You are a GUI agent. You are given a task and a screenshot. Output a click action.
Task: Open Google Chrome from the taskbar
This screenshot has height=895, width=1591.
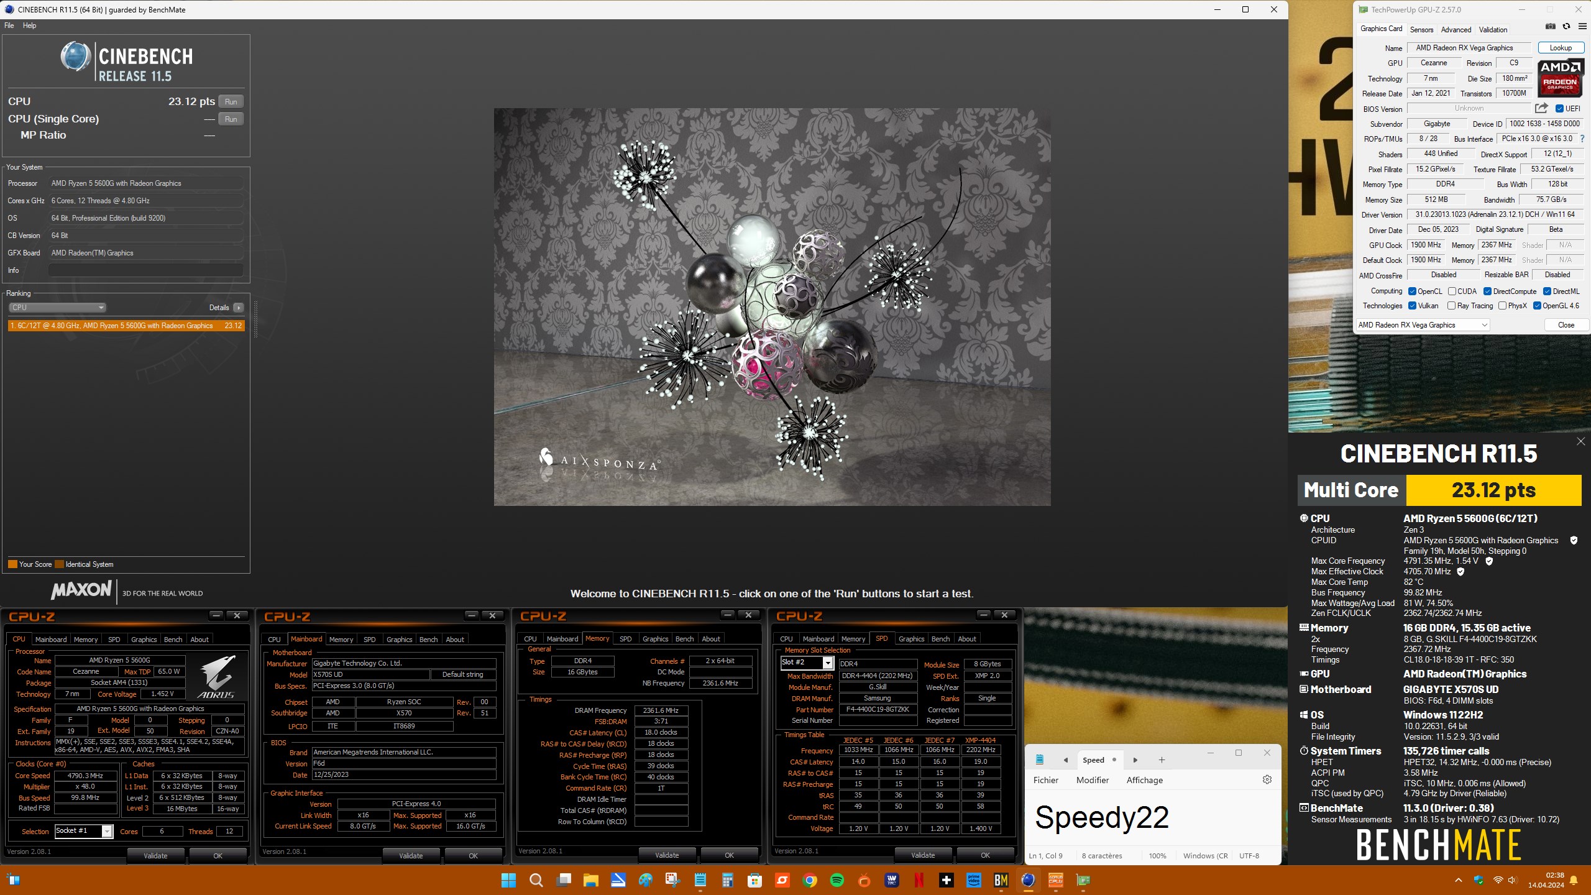809,880
